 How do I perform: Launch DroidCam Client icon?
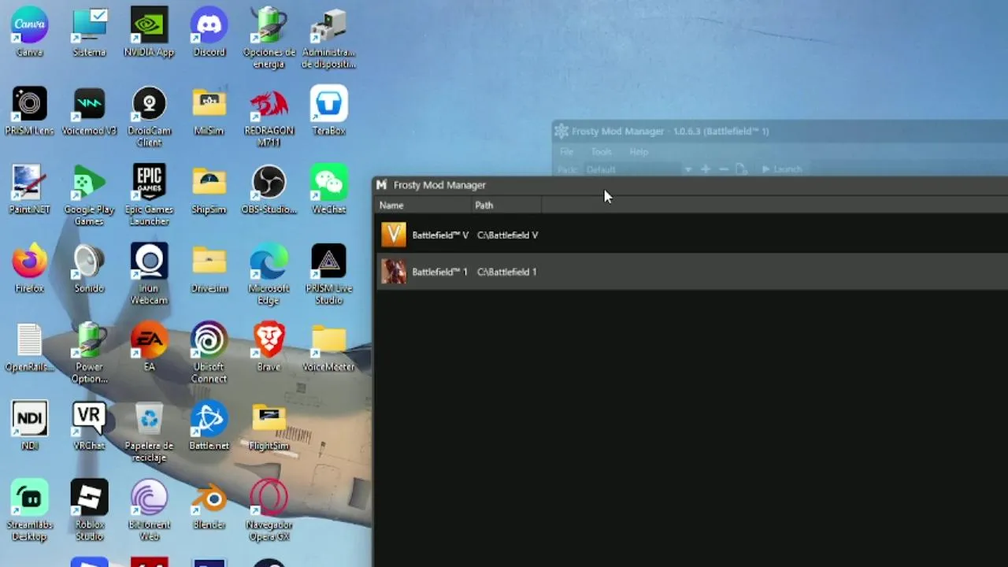point(149,117)
